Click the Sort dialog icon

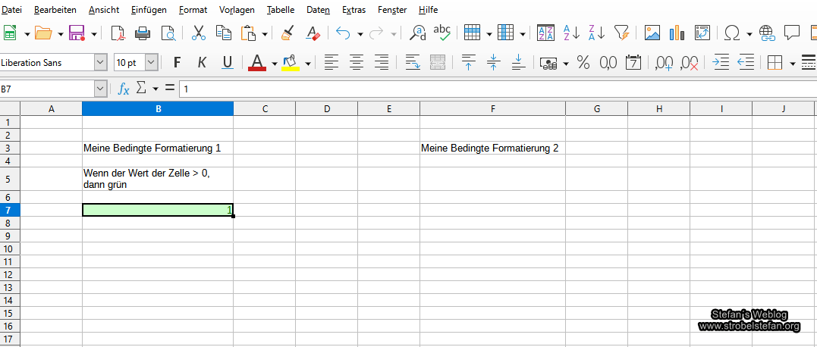coord(546,33)
